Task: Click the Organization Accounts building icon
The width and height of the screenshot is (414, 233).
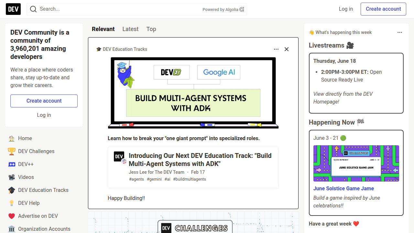Action: [12, 229]
